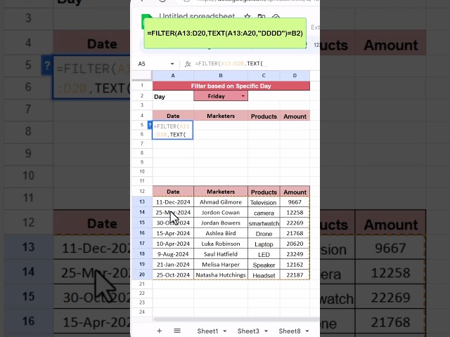The image size is (450, 337).
Task: Click the horizontal scrollbar below the grid
Action: (236, 319)
